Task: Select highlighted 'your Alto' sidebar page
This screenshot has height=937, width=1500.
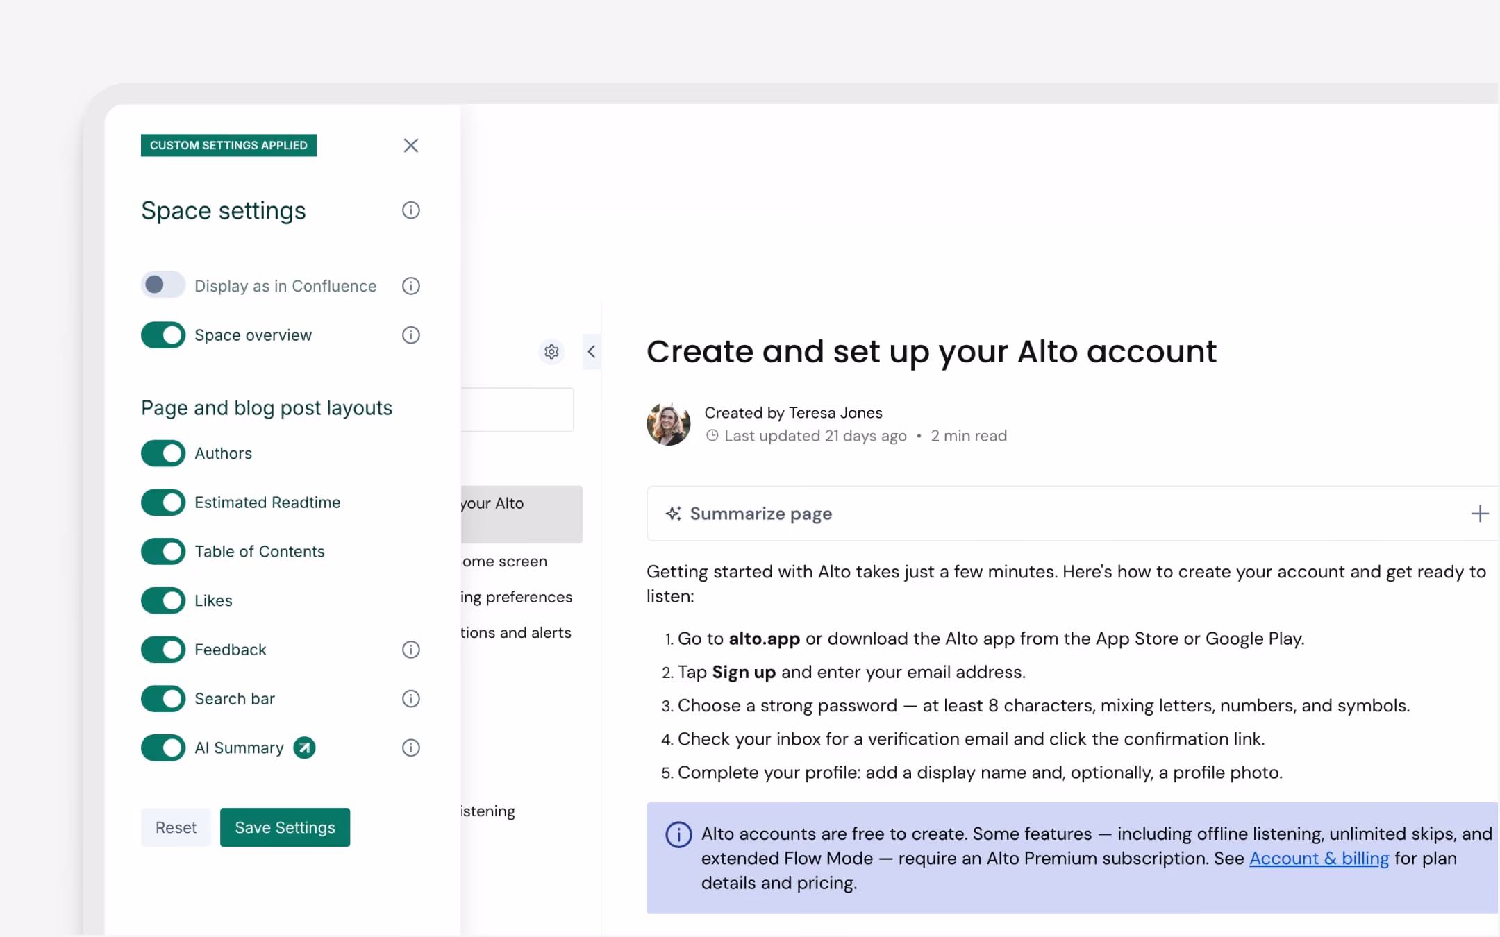Action: coord(522,514)
